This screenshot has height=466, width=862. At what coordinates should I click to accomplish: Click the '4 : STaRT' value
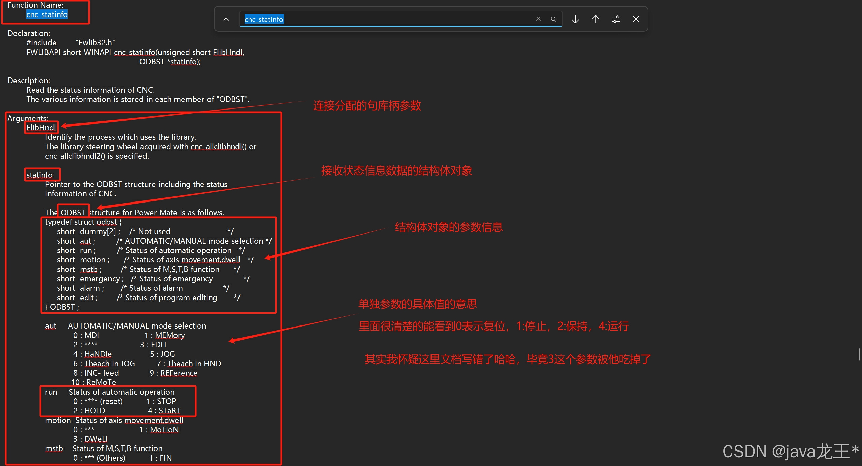pos(164,411)
